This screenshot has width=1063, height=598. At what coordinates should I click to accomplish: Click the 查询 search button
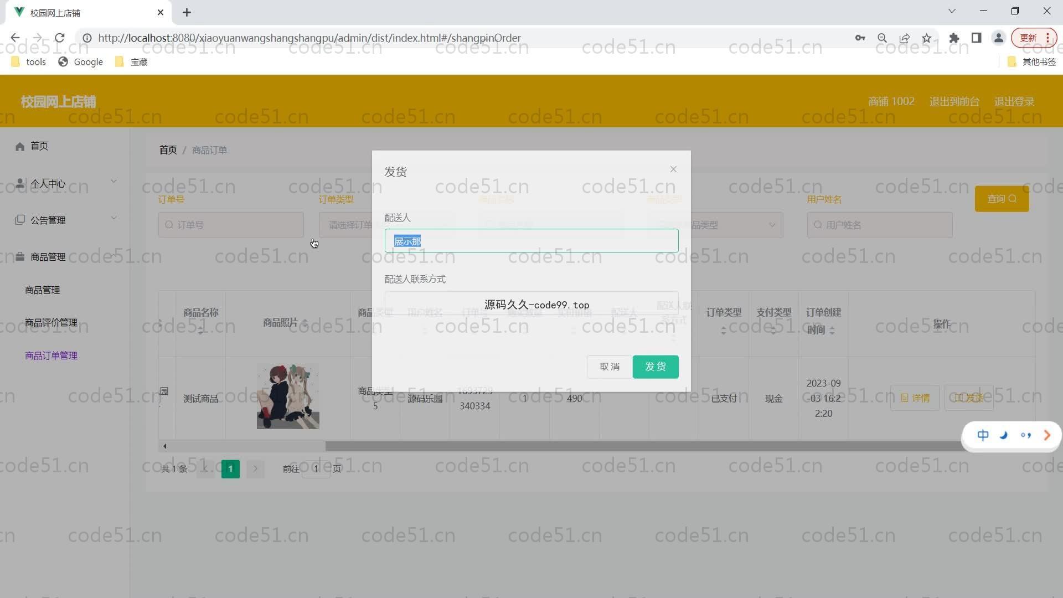1002,199
